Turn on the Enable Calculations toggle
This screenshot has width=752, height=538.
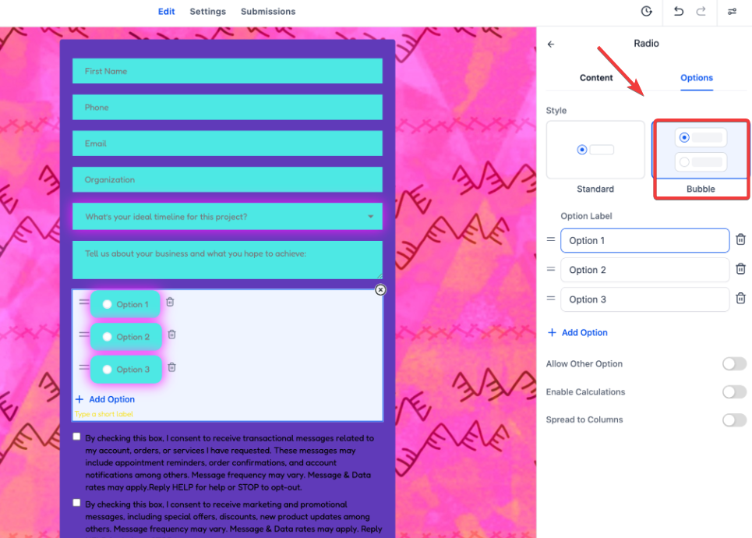(733, 392)
